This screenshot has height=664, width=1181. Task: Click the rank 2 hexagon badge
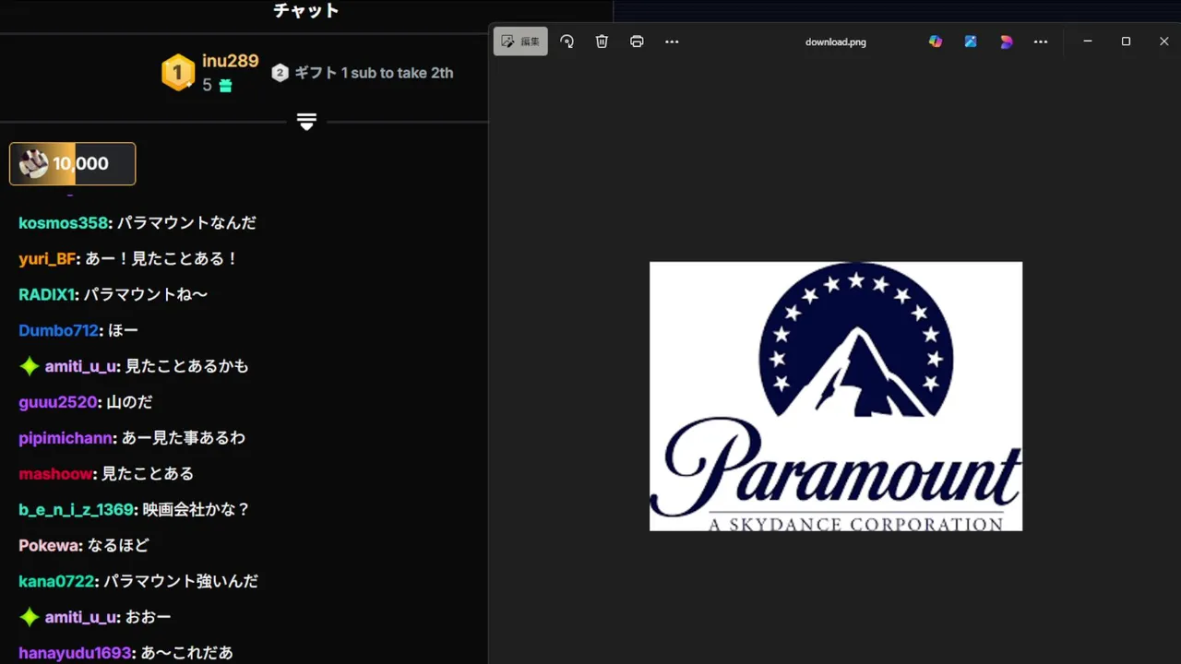(280, 73)
